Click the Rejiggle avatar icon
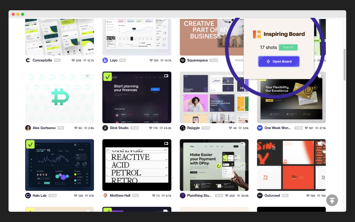The height and width of the screenshot is (222, 355). 182,128
